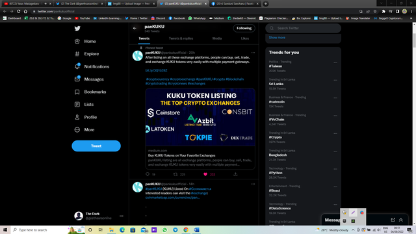The height and width of the screenshot is (234, 416).
Task: Open coinmarketcap.com link in second tweet
Action: (172, 198)
